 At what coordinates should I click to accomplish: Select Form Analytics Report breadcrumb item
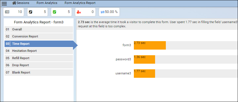80,3
